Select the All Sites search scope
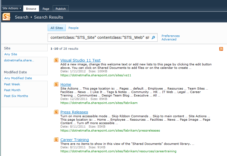 [x=57, y=28]
